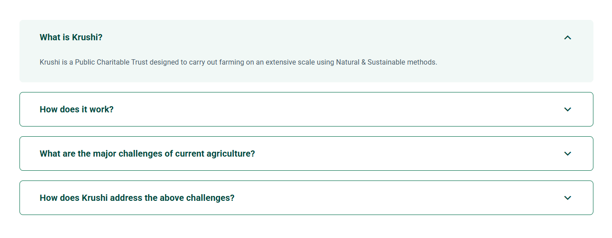This screenshot has width=612, height=238.
Task: Collapse the What is Krushi? section
Action: [x=567, y=38]
